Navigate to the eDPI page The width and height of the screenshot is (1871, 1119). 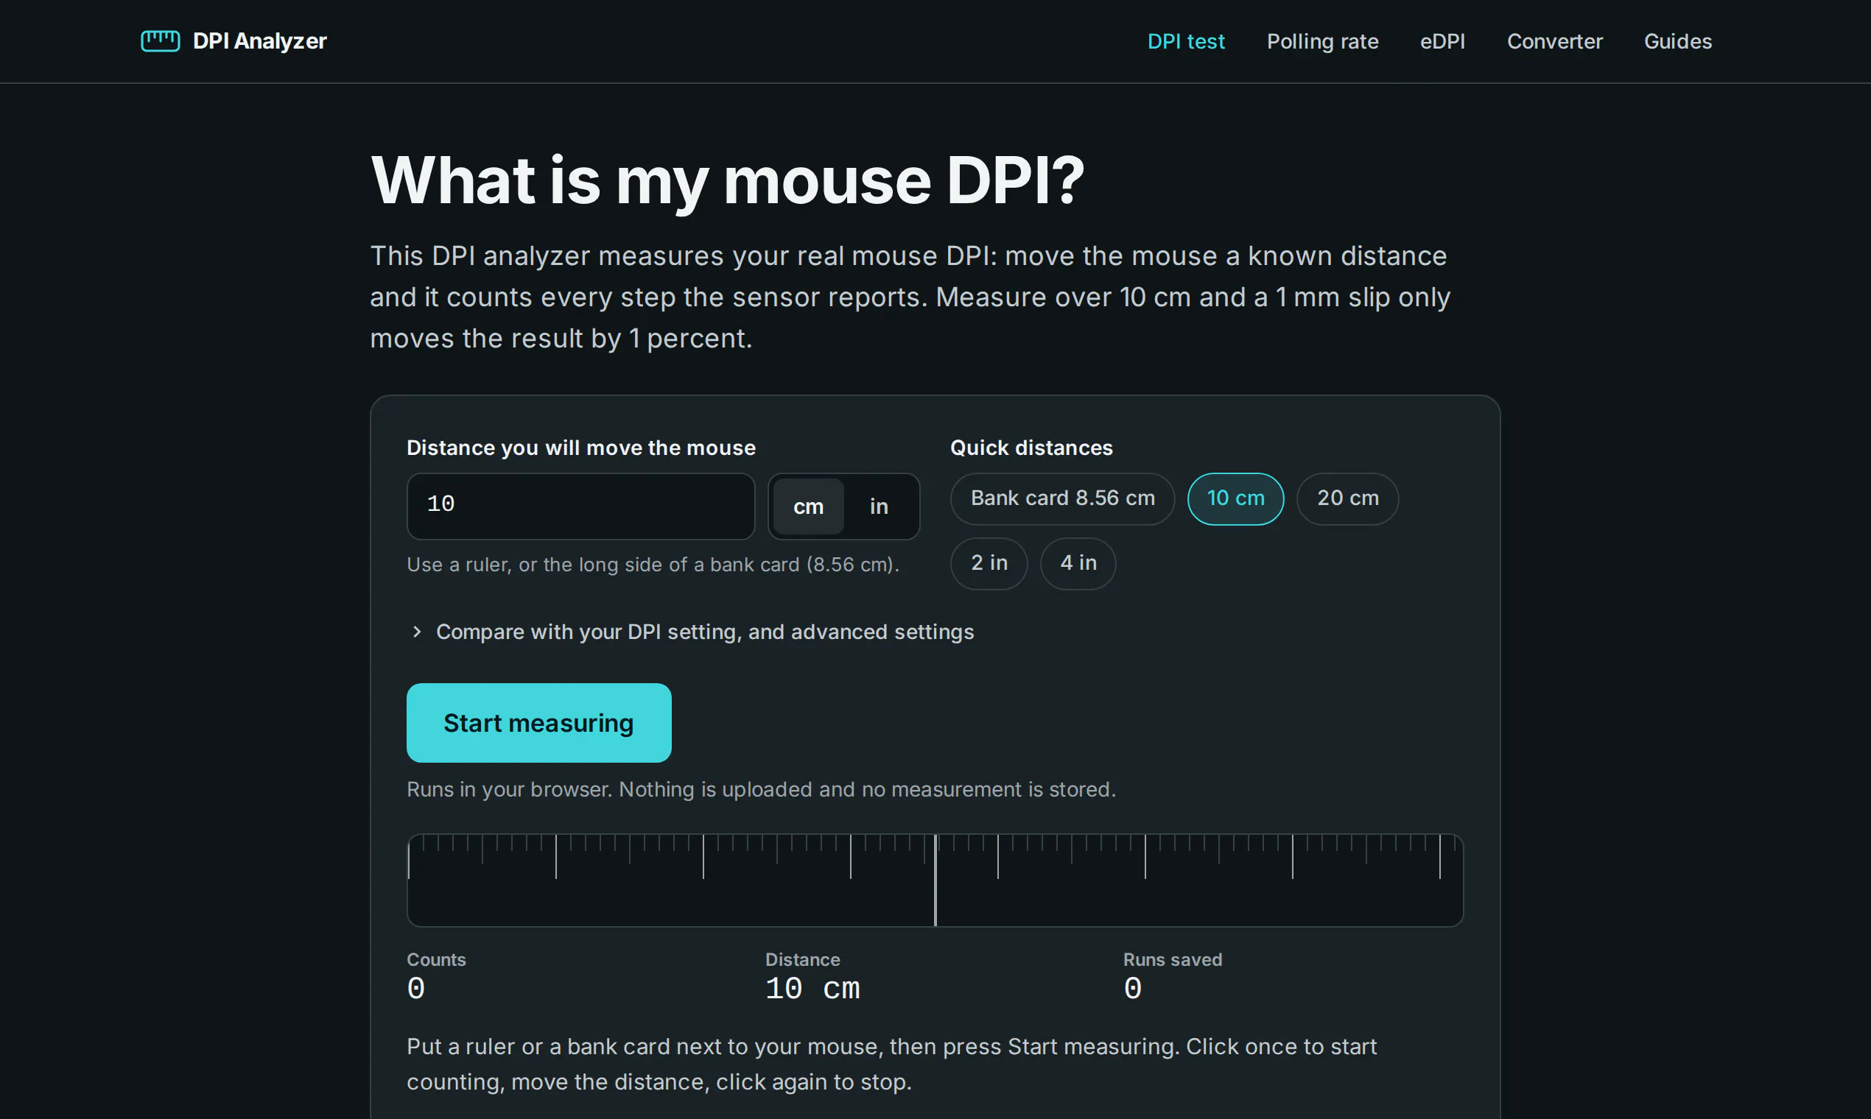pos(1442,41)
